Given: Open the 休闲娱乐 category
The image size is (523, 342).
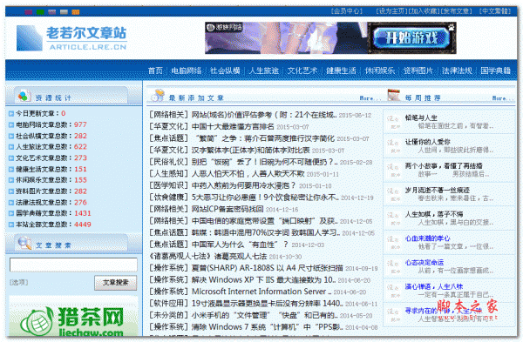Looking at the screenshot, I should pyautogui.click(x=380, y=70).
